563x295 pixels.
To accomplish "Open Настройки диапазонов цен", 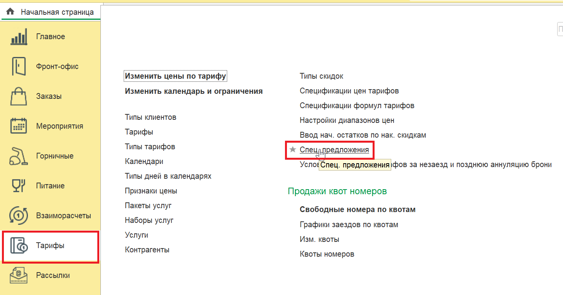I will (347, 120).
